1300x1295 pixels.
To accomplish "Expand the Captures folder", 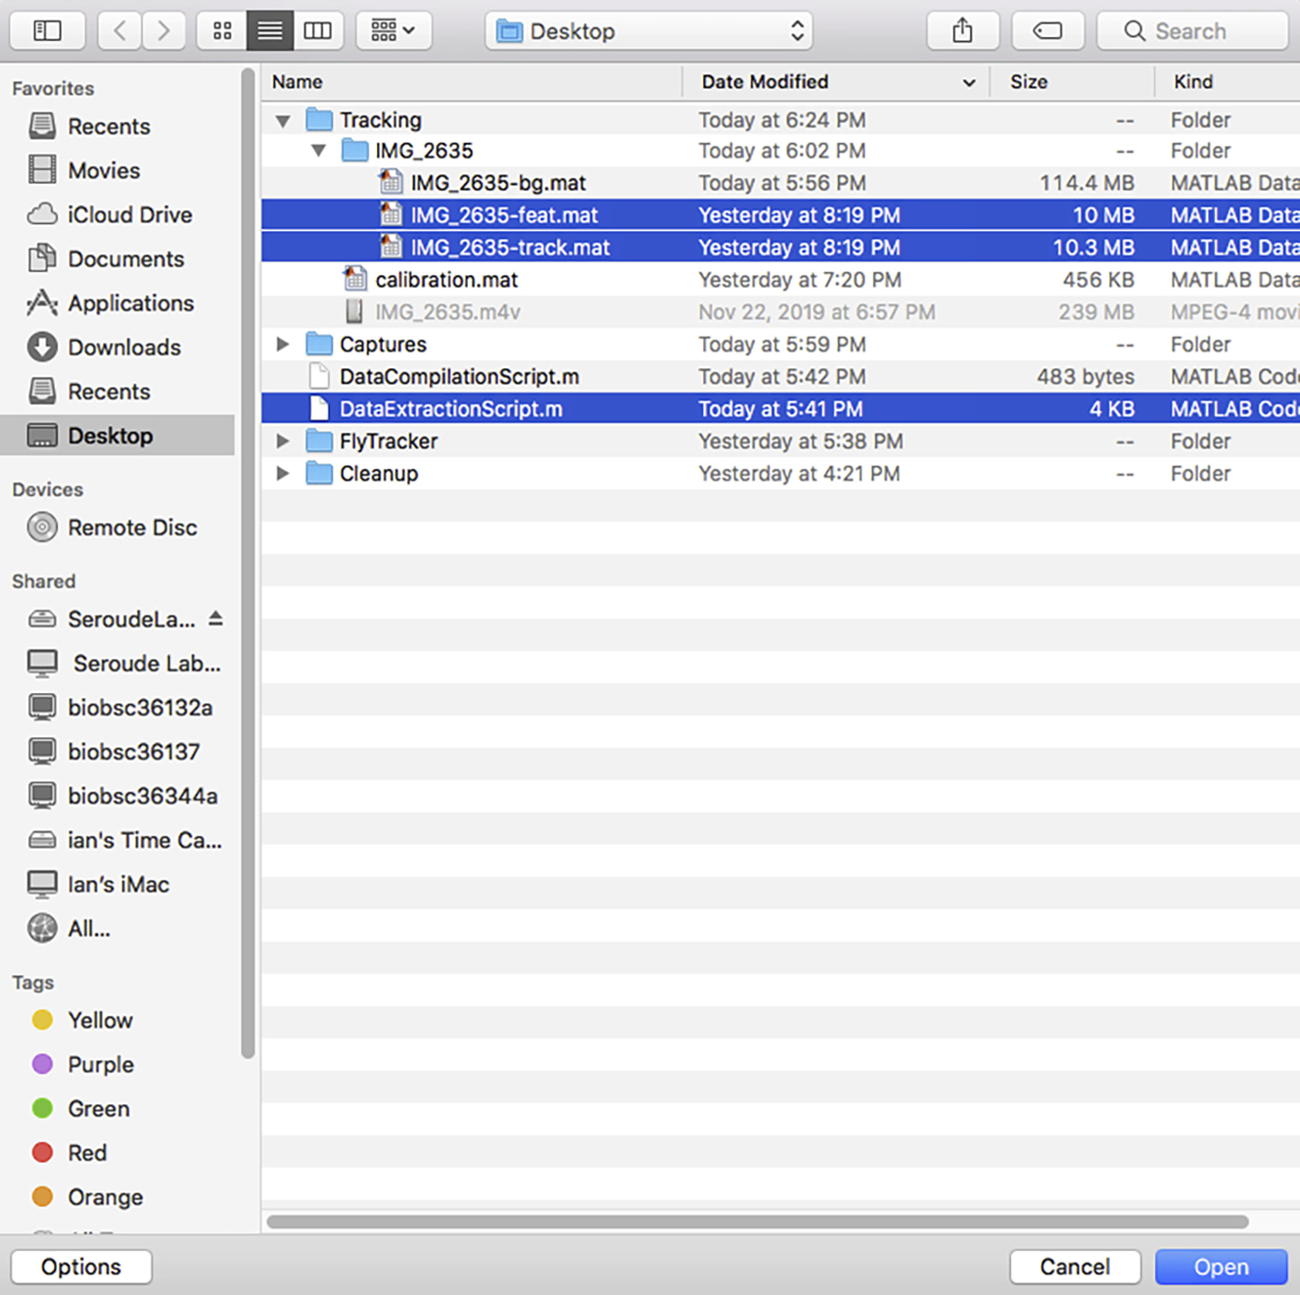I will (x=283, y=345).
